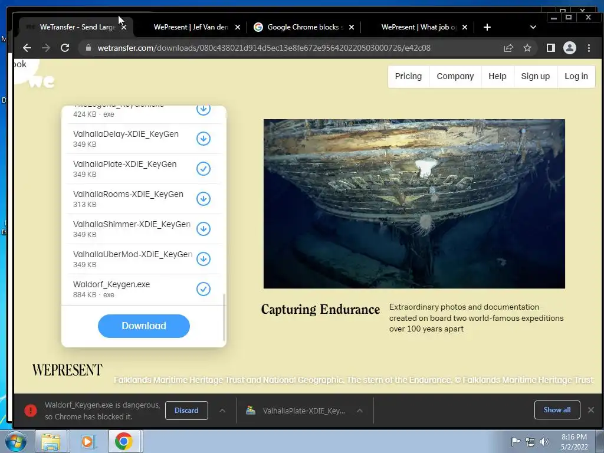Close the WePresent What job tab
Viewport: 604px width, 453px height.
pyautogui.click(x=465, y=27)
